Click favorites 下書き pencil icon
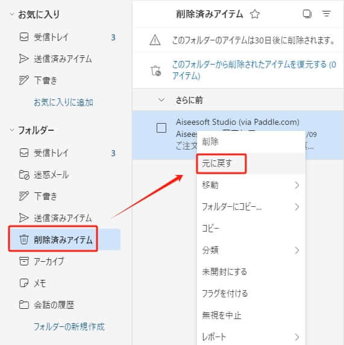 click(x=23, y=80)
